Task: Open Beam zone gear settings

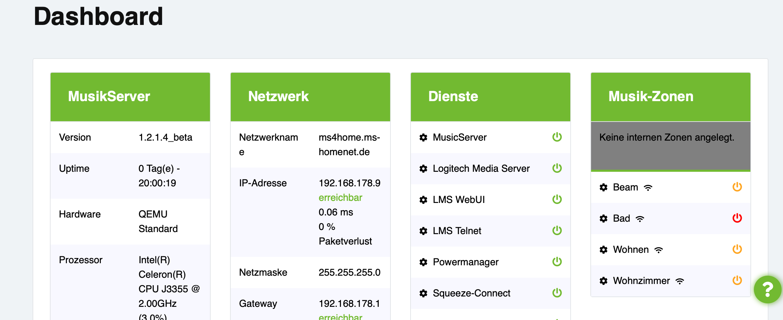Action: [603, 187]
